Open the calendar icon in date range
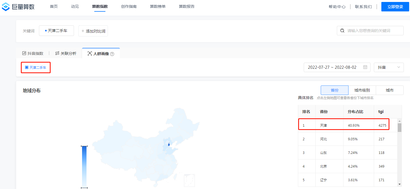 pos(365,67)
